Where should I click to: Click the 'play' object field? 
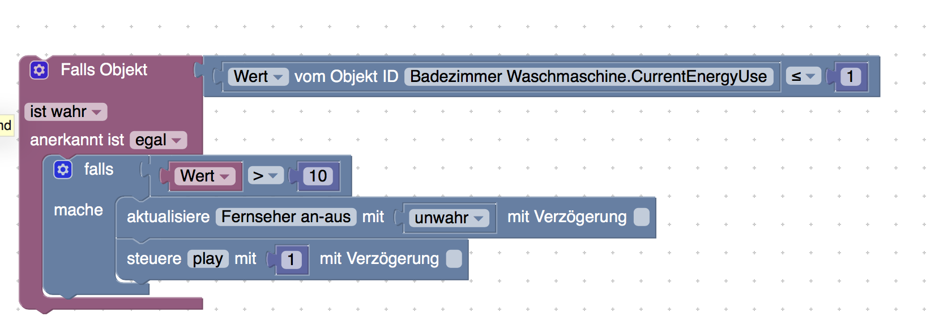208,259
